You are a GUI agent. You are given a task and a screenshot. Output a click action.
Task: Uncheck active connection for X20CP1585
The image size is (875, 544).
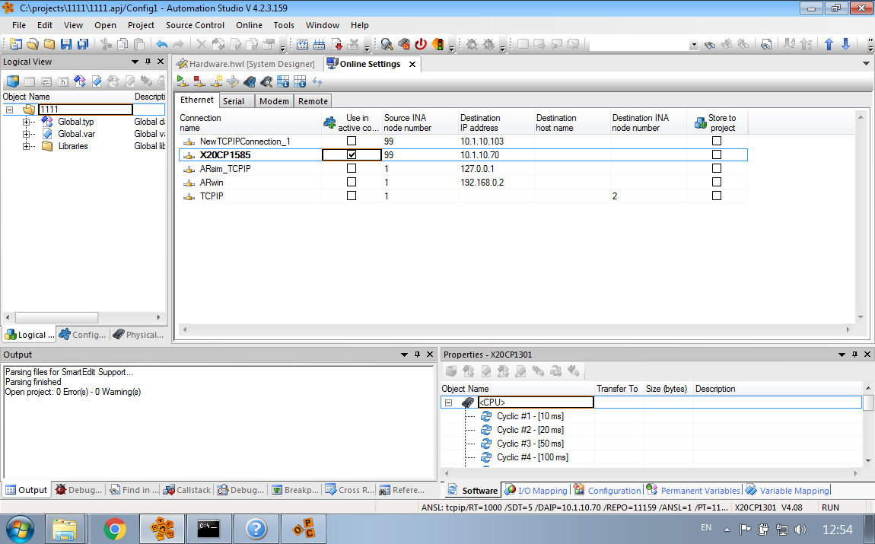[352, 154]
